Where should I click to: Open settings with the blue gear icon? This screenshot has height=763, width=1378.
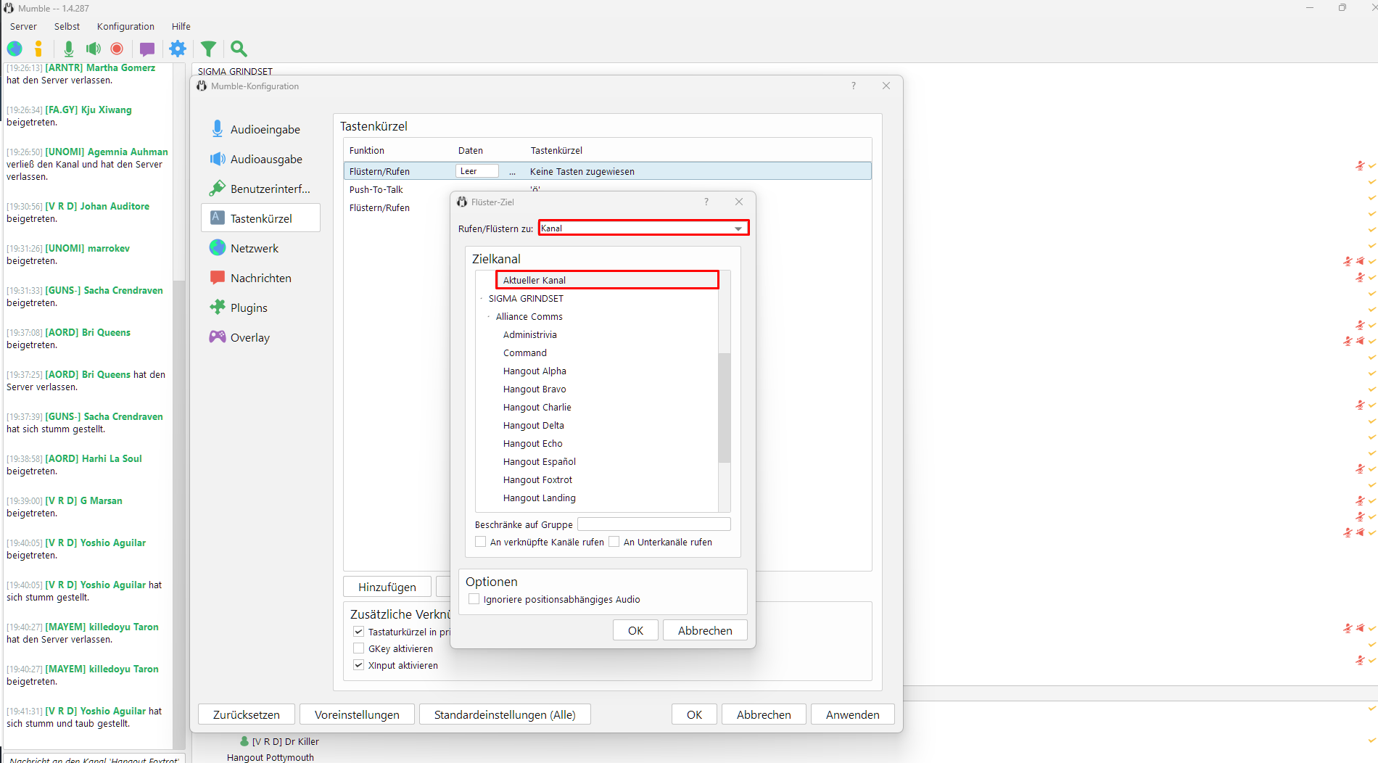[x=178, y=49]
